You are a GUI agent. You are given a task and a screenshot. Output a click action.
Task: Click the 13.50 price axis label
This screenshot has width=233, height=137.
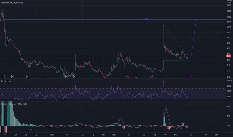pyautogui.click(x=229, y=32)
